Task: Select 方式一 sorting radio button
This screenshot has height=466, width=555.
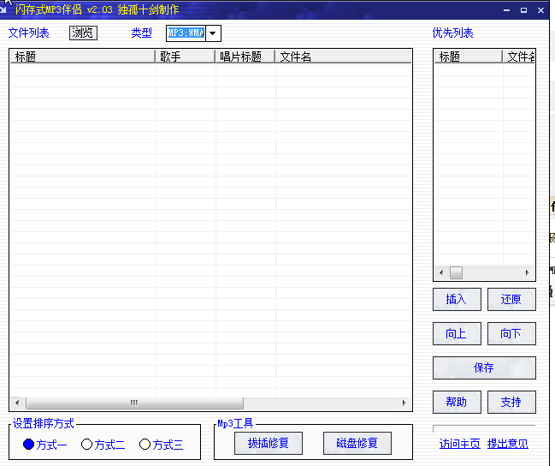Action: [x=29, y=445]
